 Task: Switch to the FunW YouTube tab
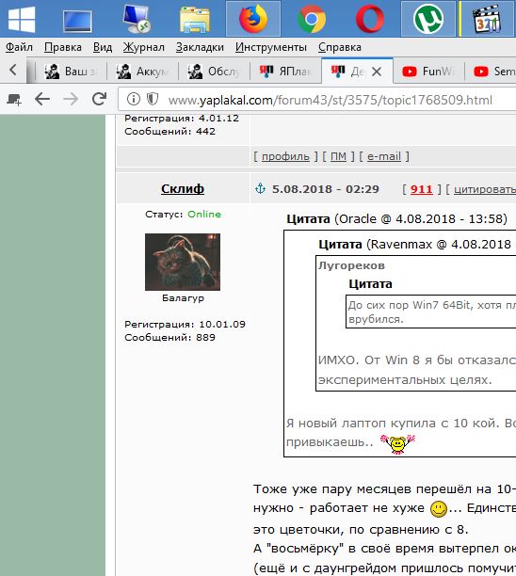428,71
